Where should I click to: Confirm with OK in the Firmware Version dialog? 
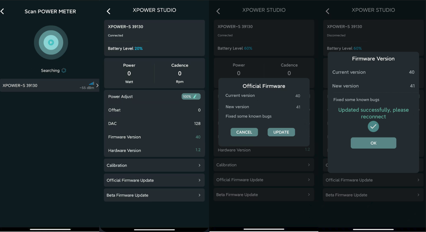(x=373, y=143)
